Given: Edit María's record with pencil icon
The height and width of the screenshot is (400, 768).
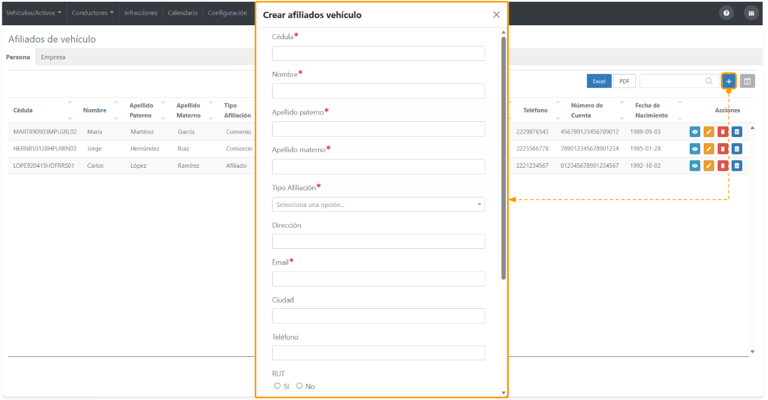Looking at the screenshot, I should click(x=709, y=132).
